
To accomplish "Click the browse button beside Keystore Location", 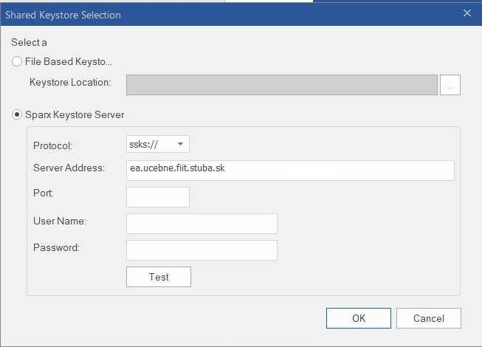I will click(x=450, y=85).
